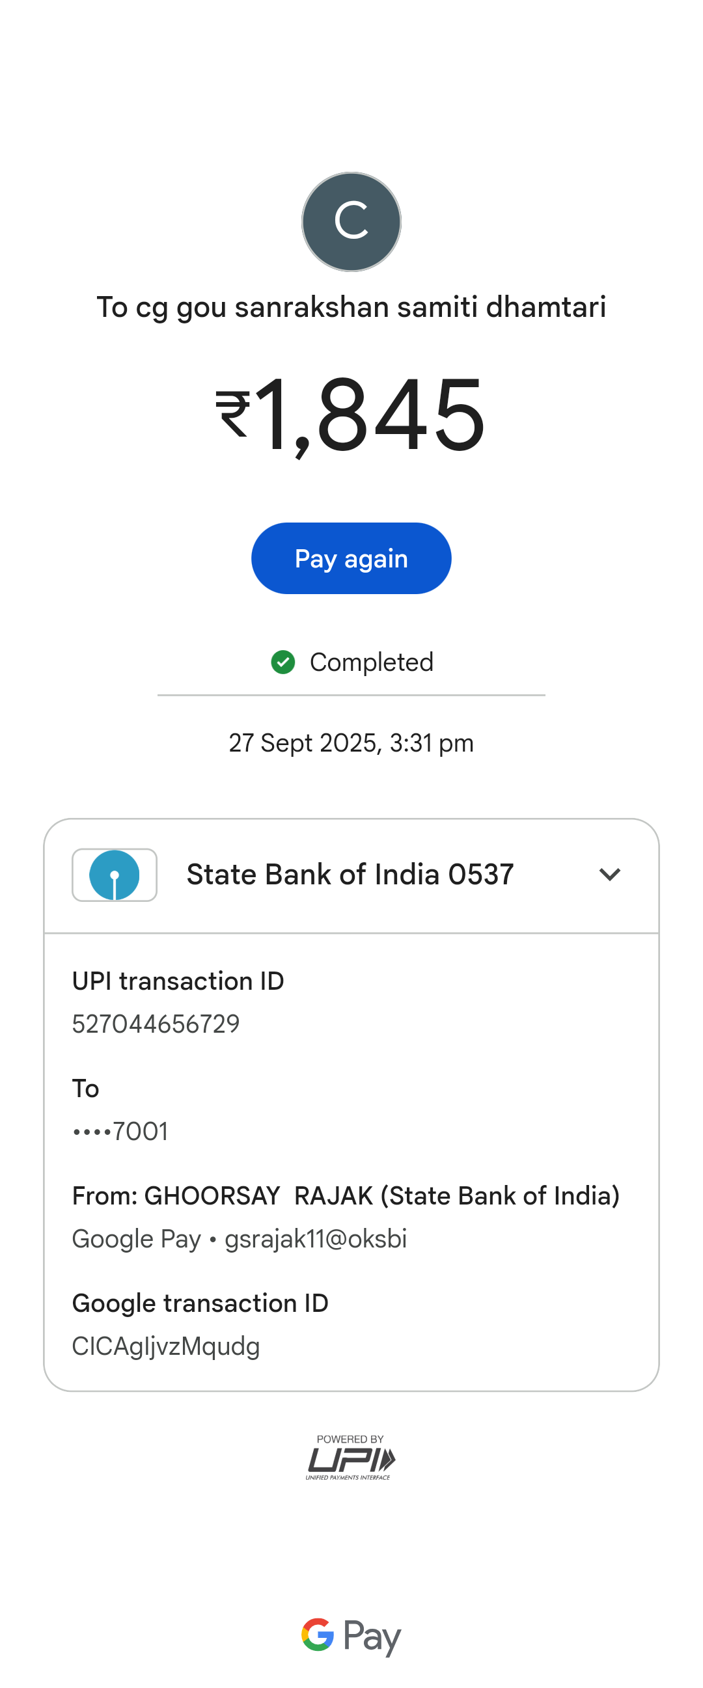Click the green Completed checkmark icon
This screenshot has width=703, height=1688.
click(283, 662)
